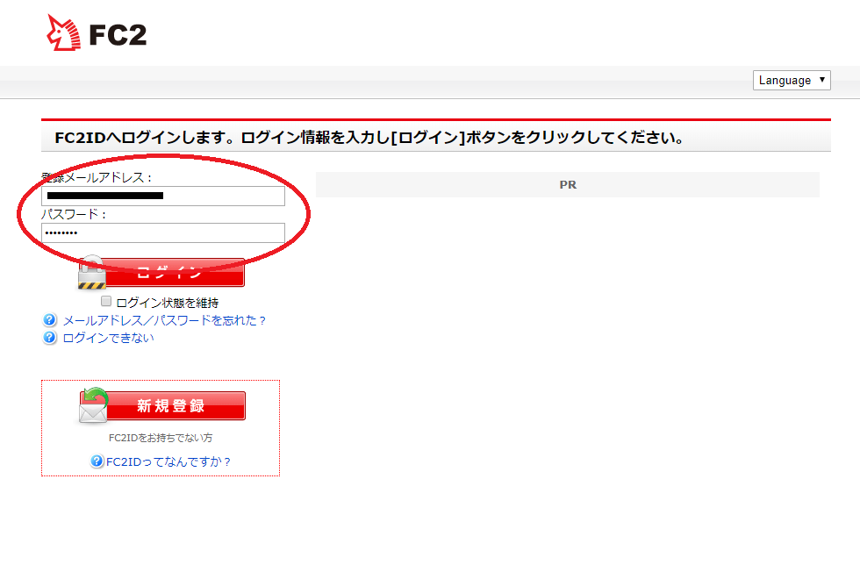Focus the password input field
This screenshot has width=860, height=579.
point(163,232)
